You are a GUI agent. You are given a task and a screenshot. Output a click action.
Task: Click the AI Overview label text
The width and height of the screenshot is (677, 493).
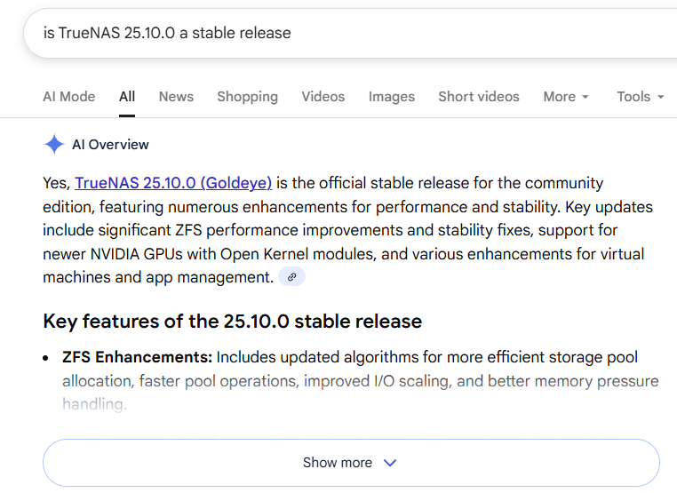click(110, 145)
